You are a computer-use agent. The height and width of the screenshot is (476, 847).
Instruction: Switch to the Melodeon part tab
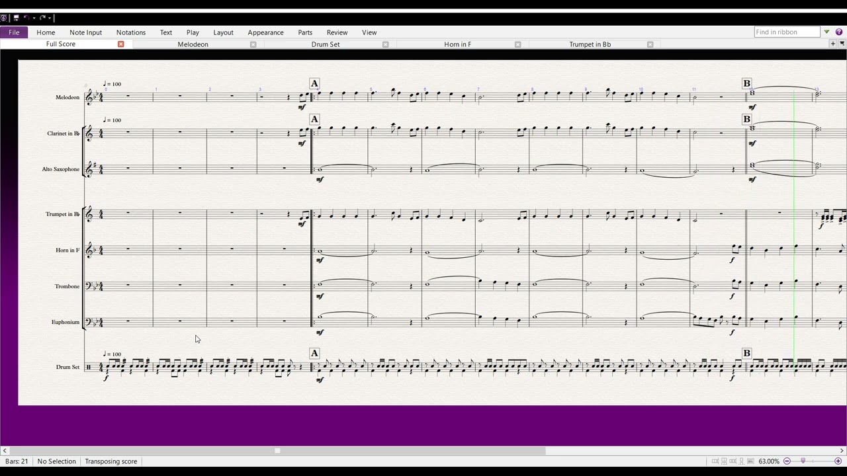(x=193, y=44)
